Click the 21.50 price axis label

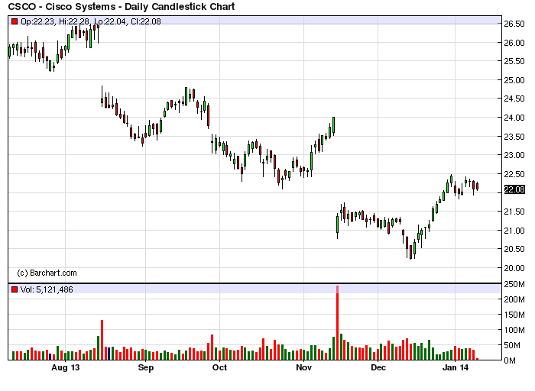click(514, 212)
